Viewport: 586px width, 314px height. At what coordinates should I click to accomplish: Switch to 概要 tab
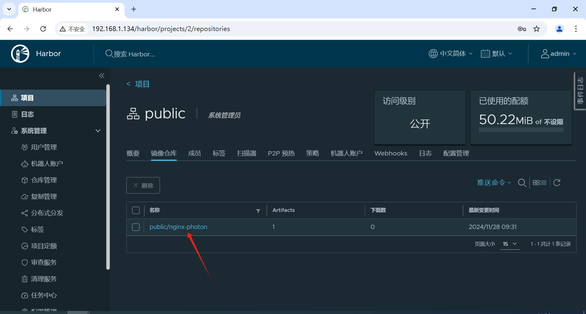click(x=133, y=153)
